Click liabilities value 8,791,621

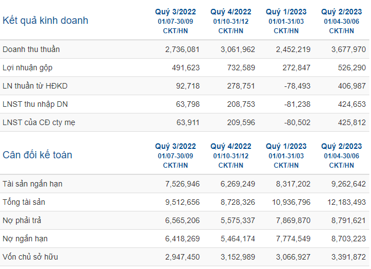coord(348,220)
